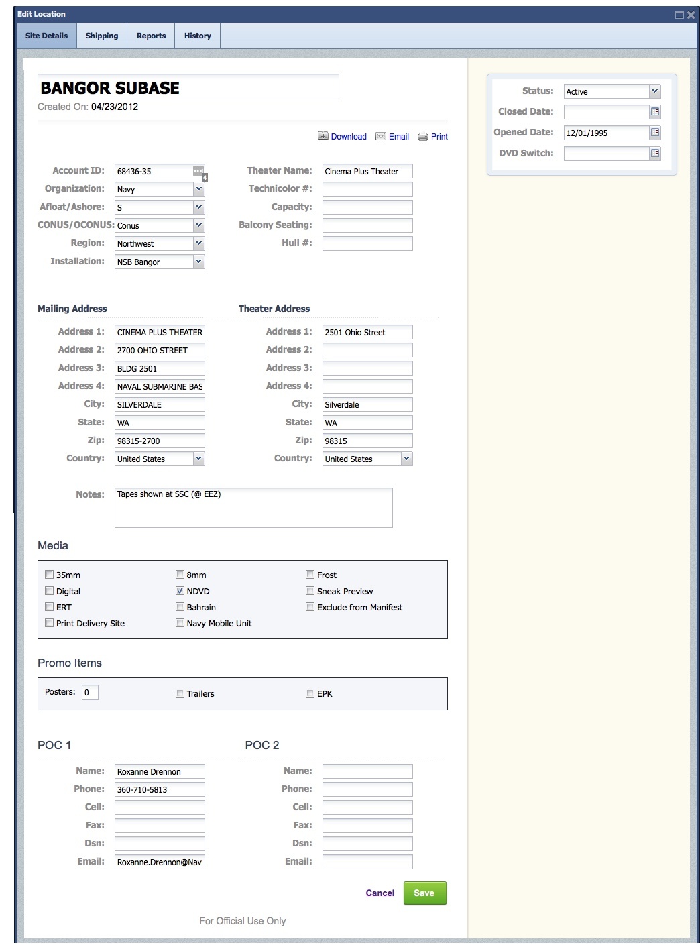This screenshot has width=700, height=947.
Task: Enable the Sneak Preview checkbox
Action: 310,591
